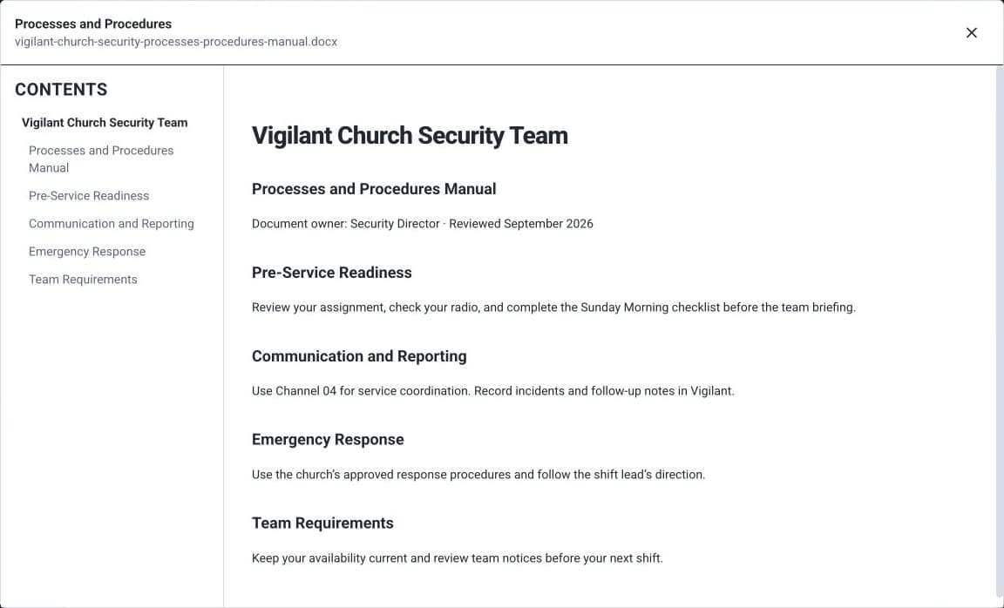Click the Sunday Morning checklist paragraph
This screenshot has height=608, width=1004.
point(554,307)
